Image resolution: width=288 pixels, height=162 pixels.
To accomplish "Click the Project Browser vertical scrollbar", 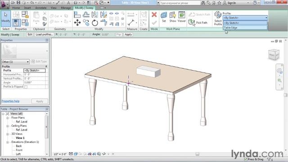I will (47, 127).
